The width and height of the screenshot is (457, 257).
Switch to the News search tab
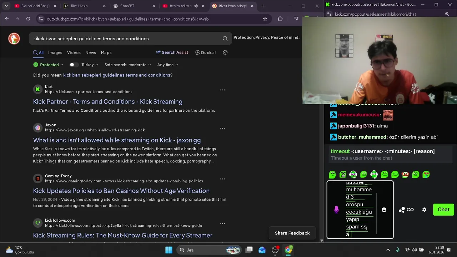[x=91, y=52]
